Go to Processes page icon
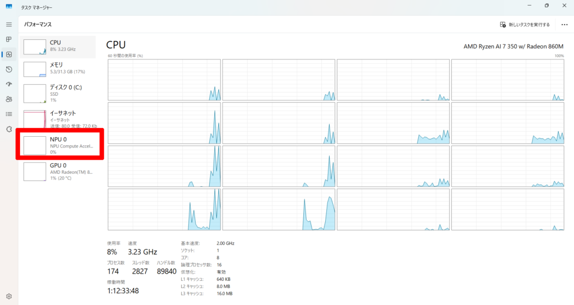574x305 pixels. [x=8, y=40]
